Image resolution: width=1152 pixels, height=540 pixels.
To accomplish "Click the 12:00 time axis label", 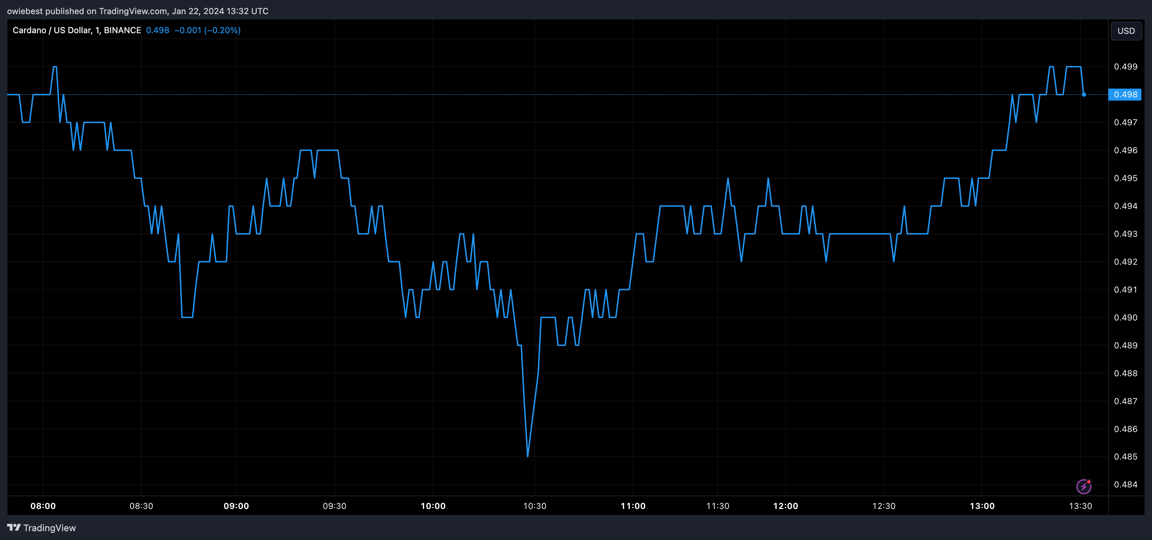I will point(785,506).
